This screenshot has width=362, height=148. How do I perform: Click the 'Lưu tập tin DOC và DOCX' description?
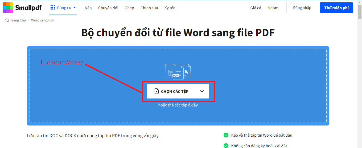tap(93, 136)
